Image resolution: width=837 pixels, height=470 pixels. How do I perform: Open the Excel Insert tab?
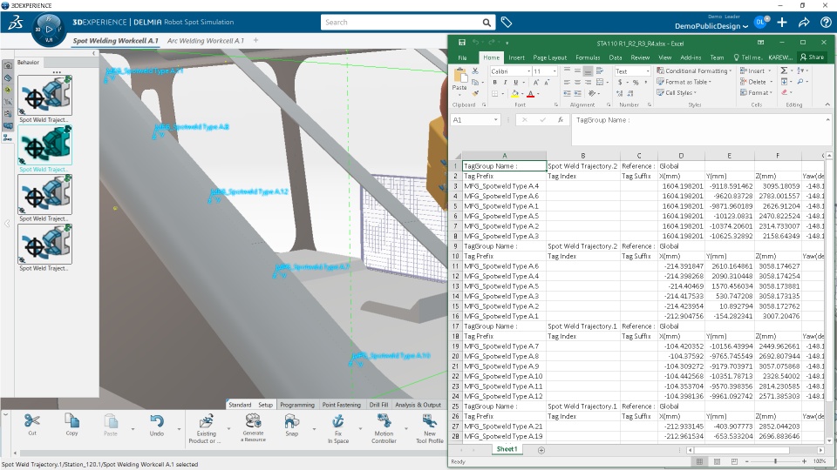pos(516,57)
